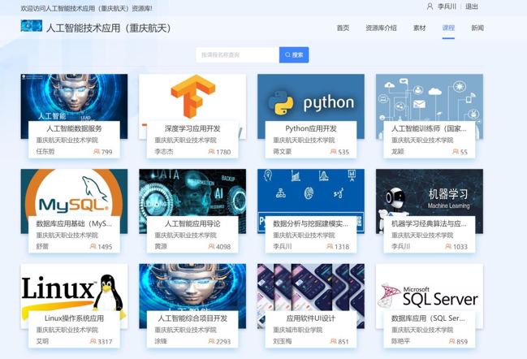Click teacher name 刘玉梅
The height and width of the screenshot is (359, 527).
[283, 341]
